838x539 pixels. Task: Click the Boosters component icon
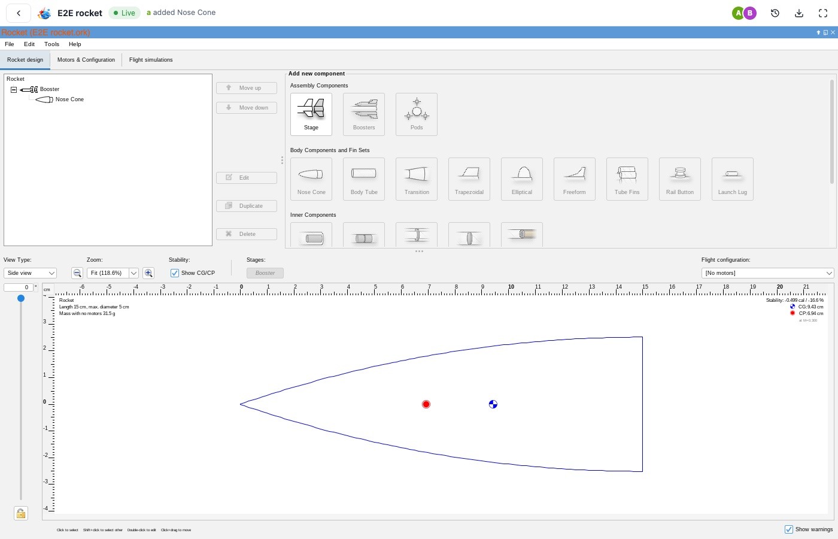[x=364, y=114]
